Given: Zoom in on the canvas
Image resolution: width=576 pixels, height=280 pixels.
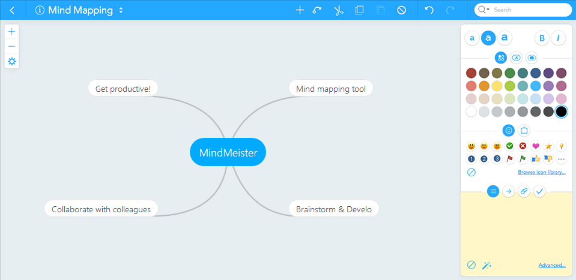Looking at the screenshot, I should 12,32.
